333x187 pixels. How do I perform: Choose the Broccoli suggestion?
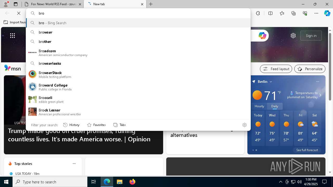tap(138, 99)
